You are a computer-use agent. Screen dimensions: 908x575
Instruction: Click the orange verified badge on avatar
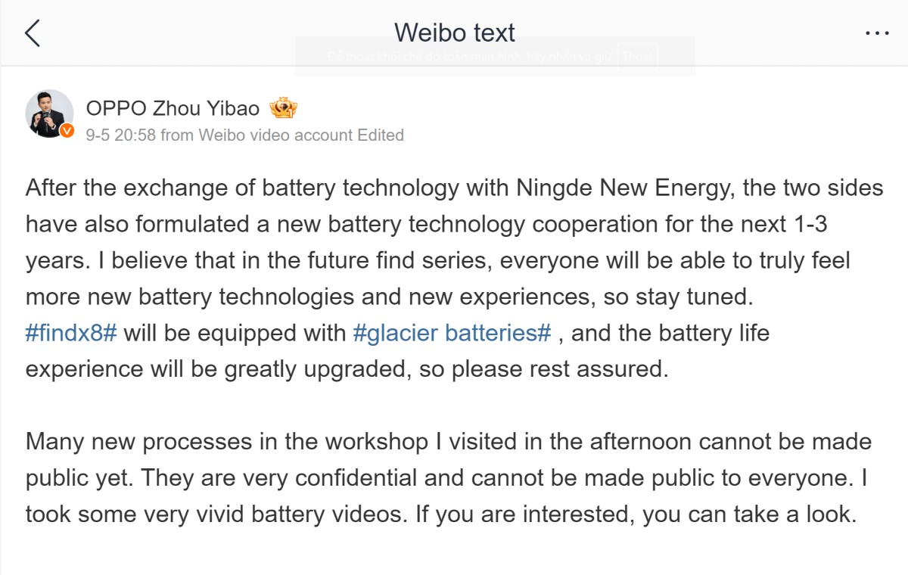coord(67,131)
